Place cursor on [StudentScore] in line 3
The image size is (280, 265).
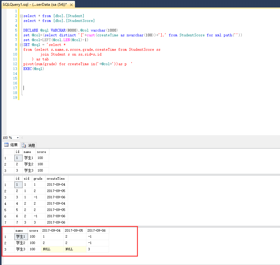pyautogui.click(x=80, y=21)
